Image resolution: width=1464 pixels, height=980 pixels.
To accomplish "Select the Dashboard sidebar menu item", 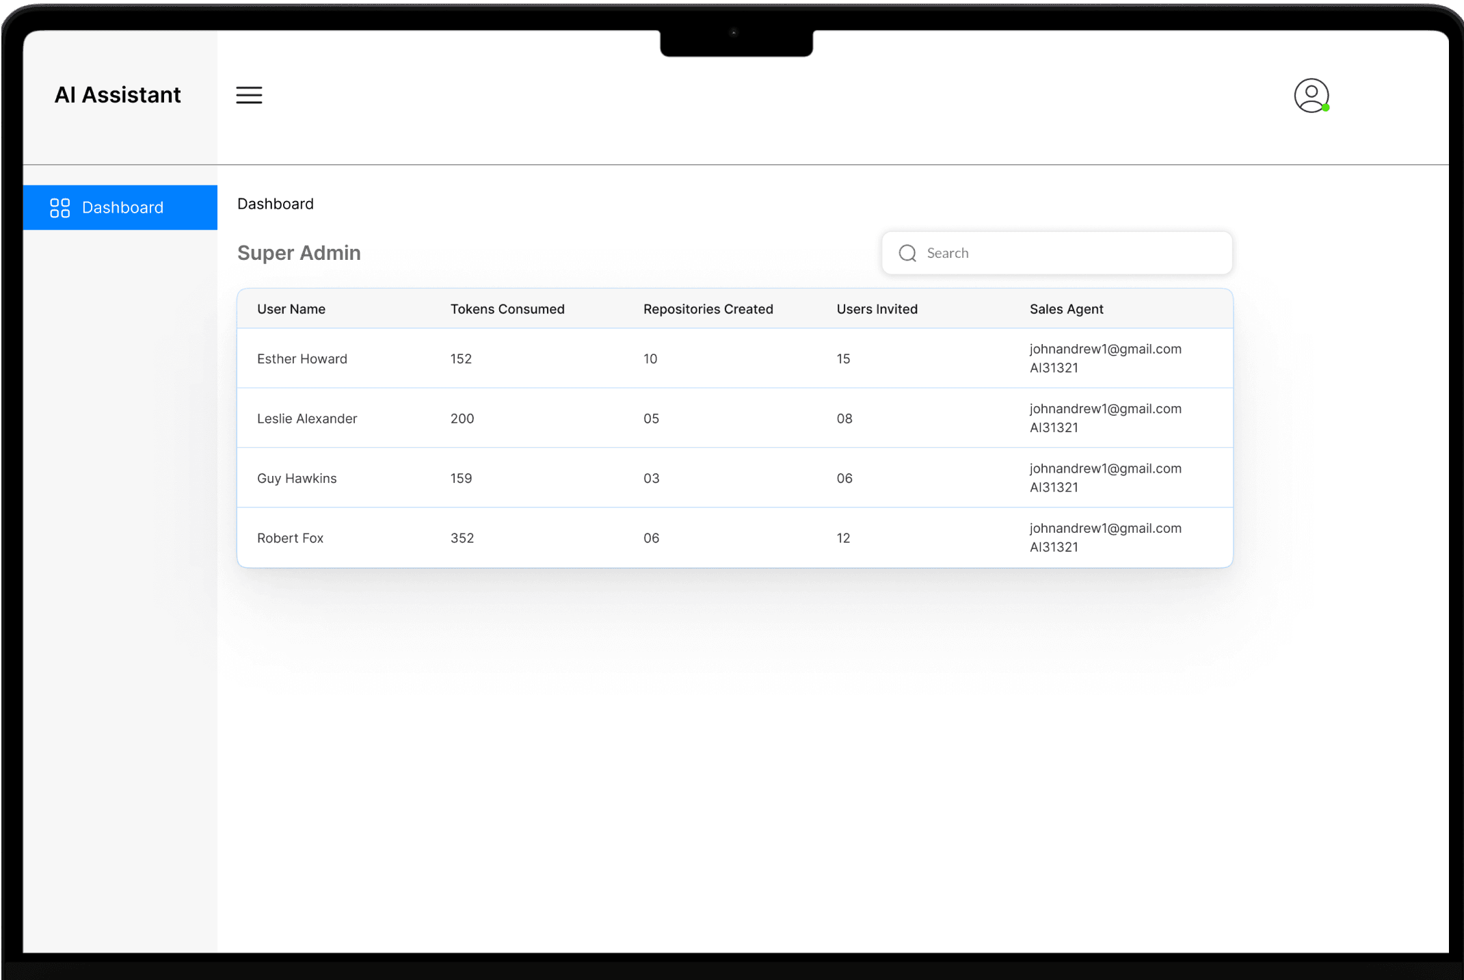I will click(x=121, y=208).
